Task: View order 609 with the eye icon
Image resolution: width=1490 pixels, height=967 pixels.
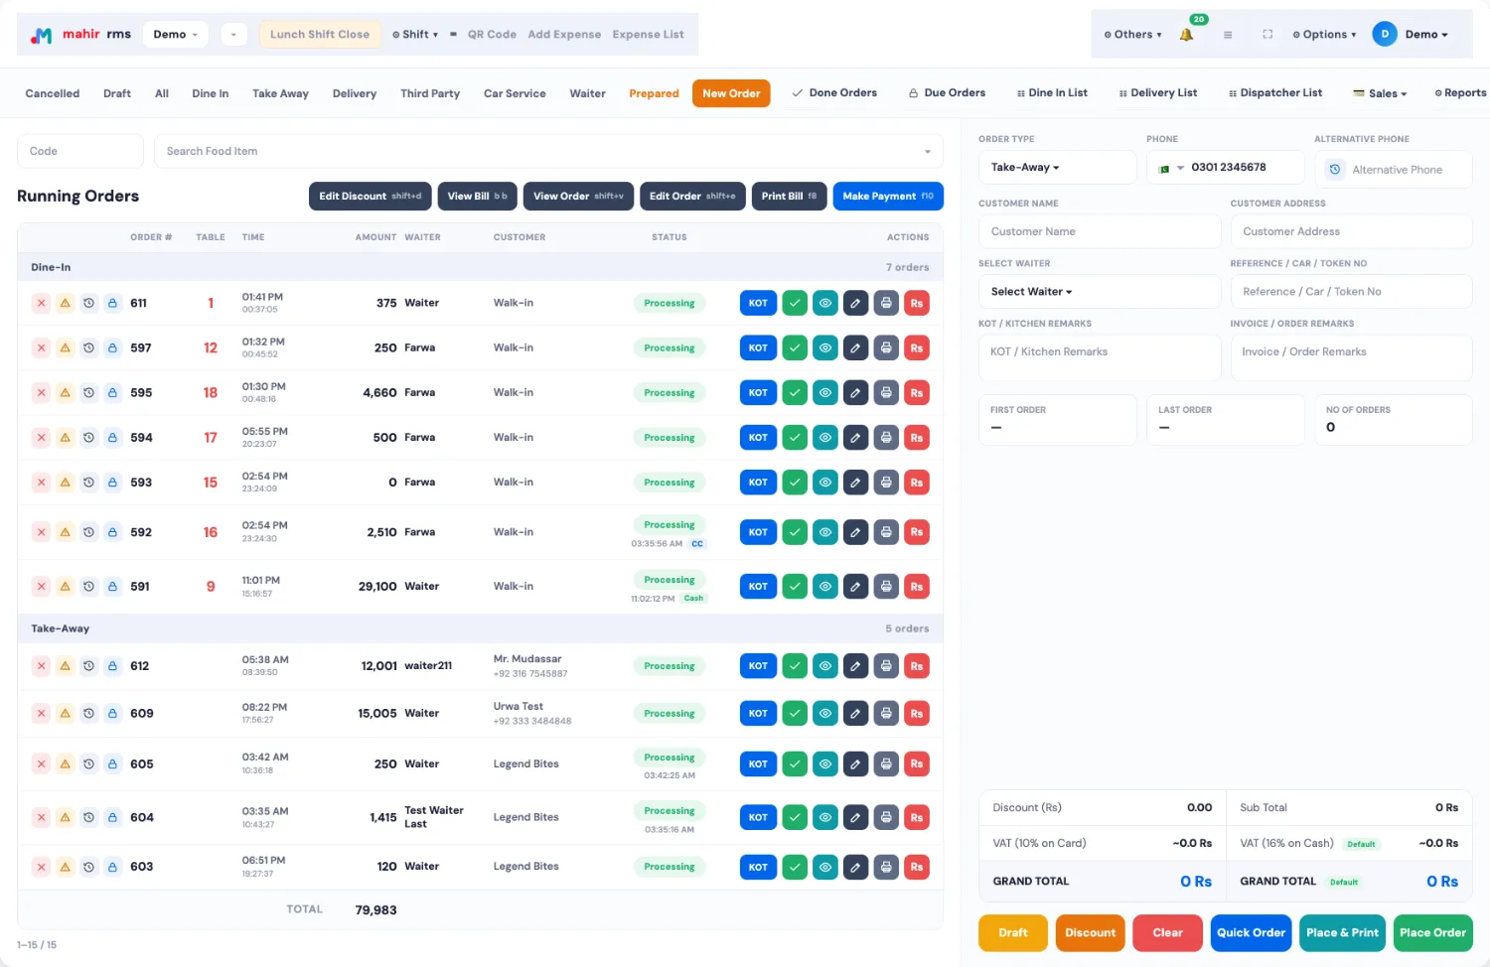Action: pos(825,714)
